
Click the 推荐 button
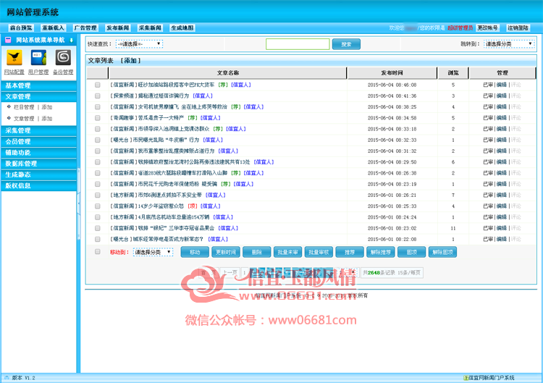(x=350, y=252)
